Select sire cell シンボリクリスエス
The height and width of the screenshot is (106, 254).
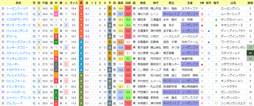coord(234,103)
